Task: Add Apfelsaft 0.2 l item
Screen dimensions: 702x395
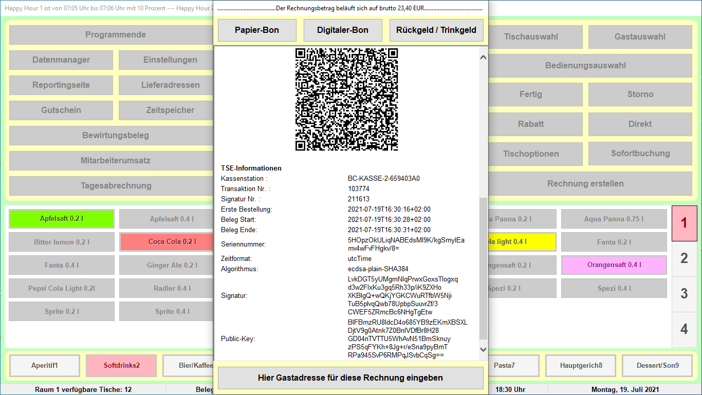Action: pos(61,219)
